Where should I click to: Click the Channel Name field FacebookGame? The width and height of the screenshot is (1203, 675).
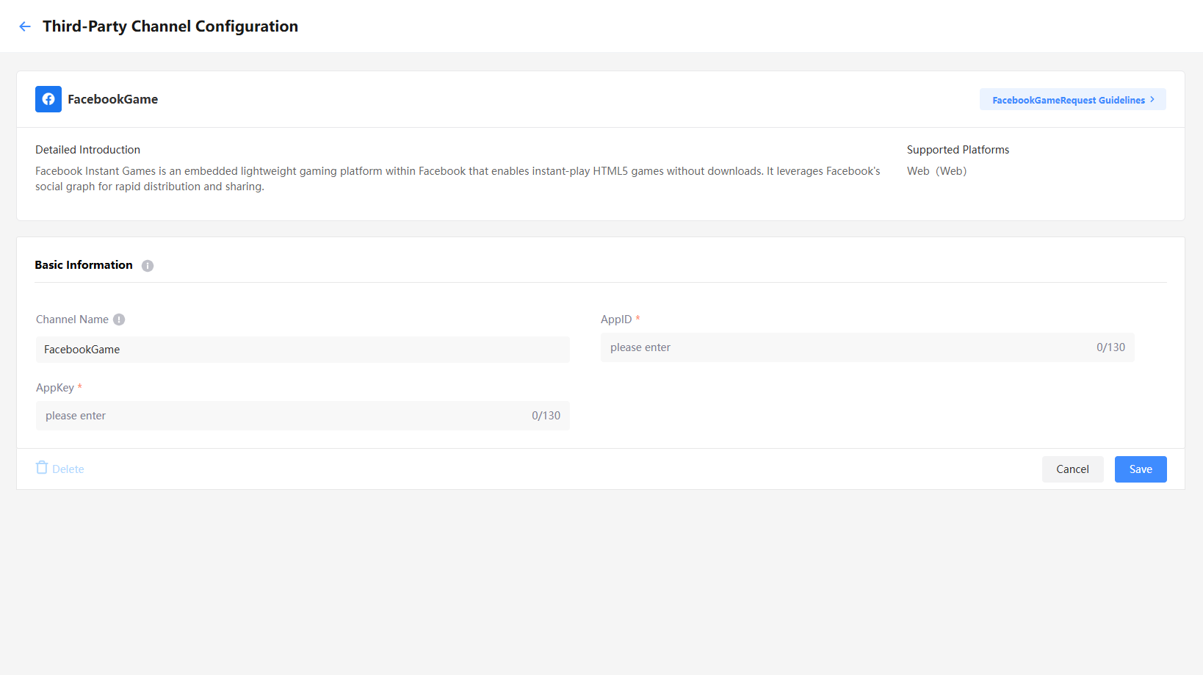tap(303, 350)
